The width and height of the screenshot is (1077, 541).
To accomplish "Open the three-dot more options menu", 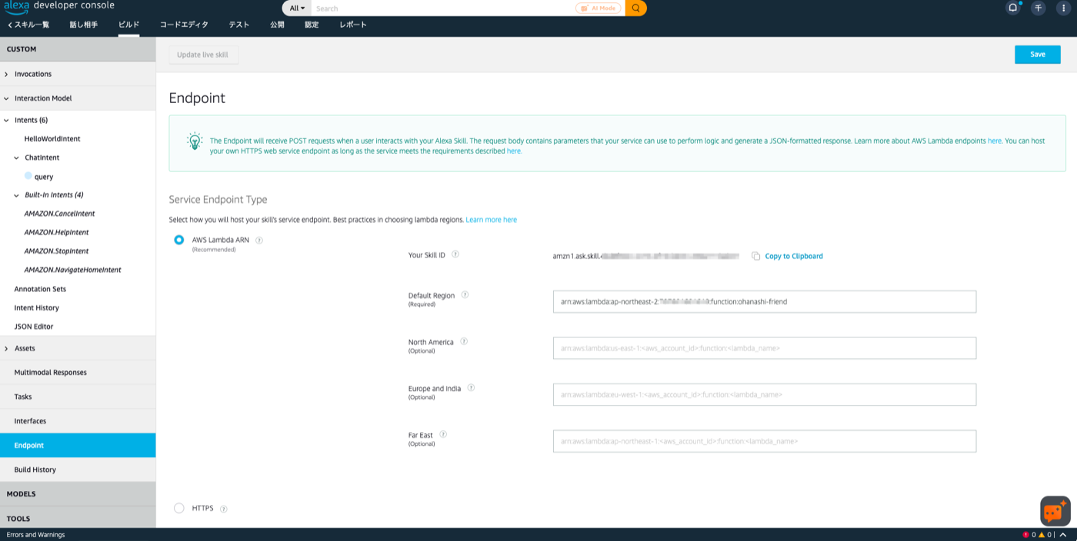I will pos(1063,8).
